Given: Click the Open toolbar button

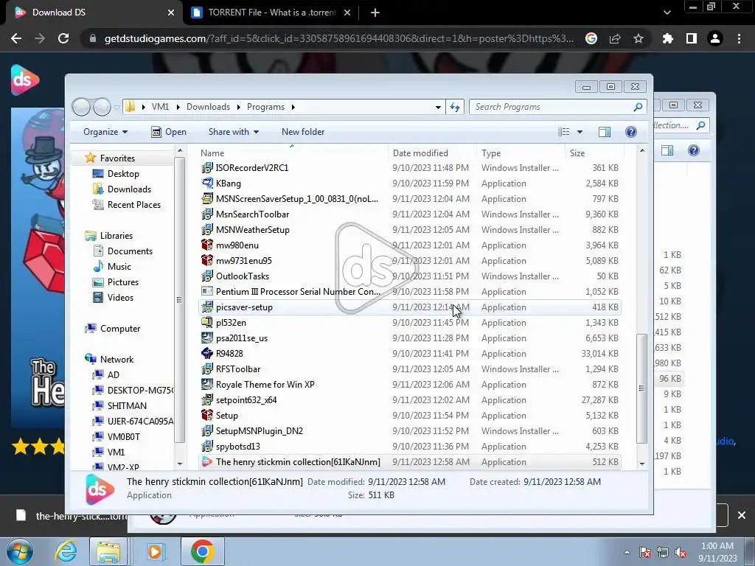Looking at the screenshot, I should (169, 132).
